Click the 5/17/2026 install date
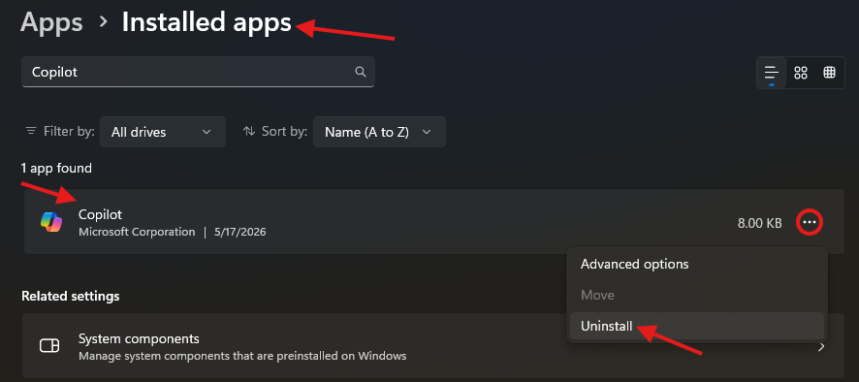The height and width of the screenshot is (382, 859). coord(239,232)
